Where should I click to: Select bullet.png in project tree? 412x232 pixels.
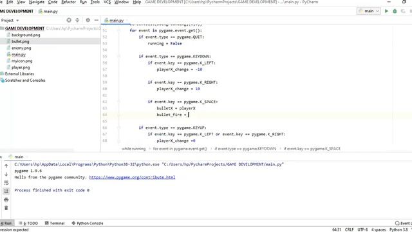click(x=20, y=41)
